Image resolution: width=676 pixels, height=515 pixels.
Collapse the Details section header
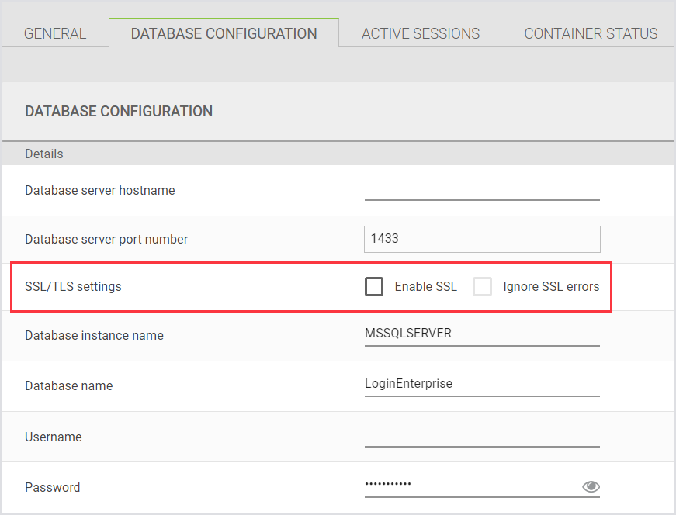[43, 154]
